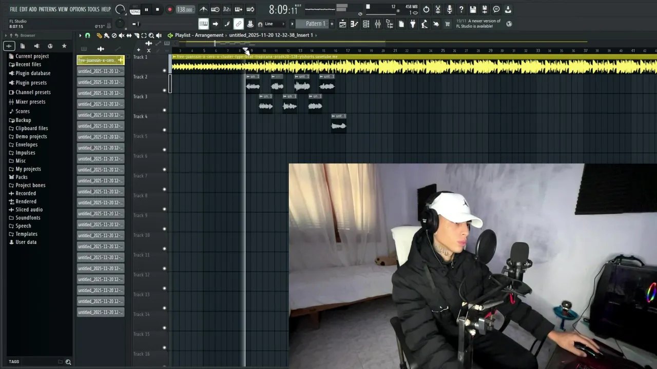Image resolution: width=657 pixels, height=369 pixels.
Task: Click the floppy disk save icon
Action: pos(473,9)
